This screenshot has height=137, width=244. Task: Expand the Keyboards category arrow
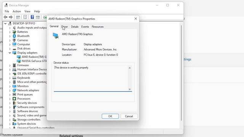[10, 78]
